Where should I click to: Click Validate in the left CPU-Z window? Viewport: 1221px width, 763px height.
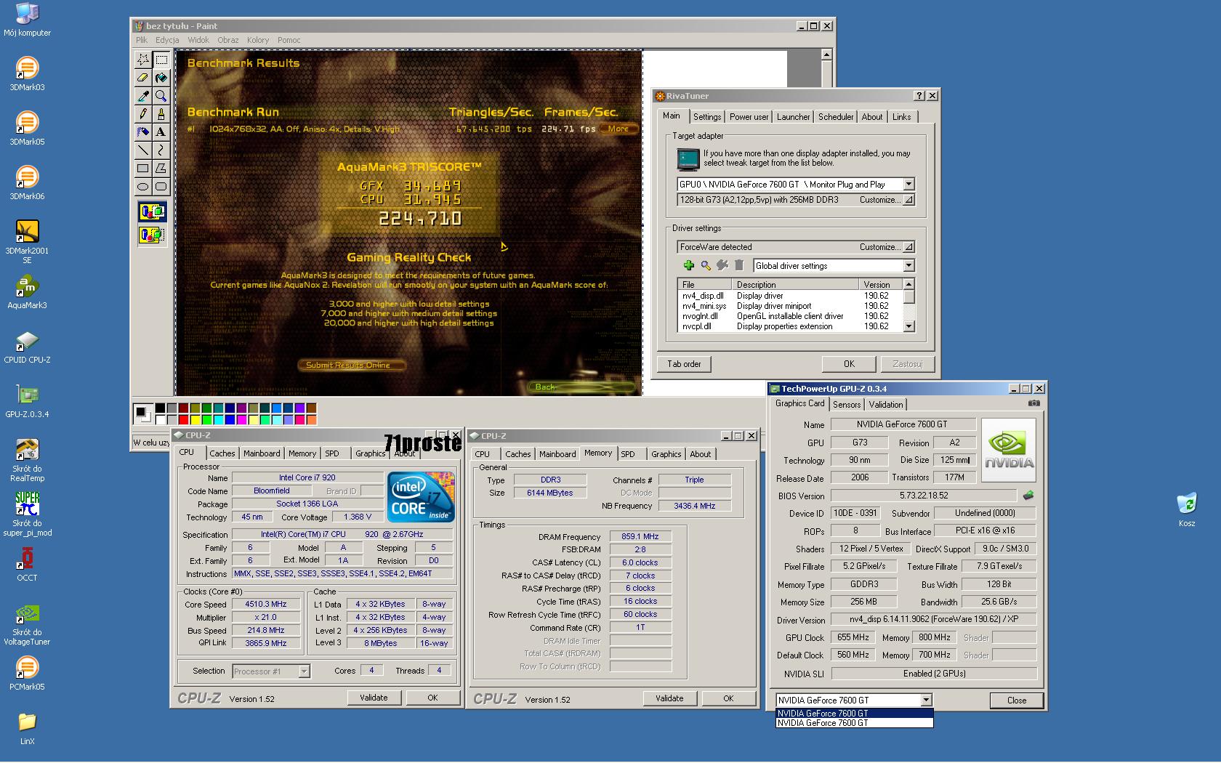pos(374,698)
